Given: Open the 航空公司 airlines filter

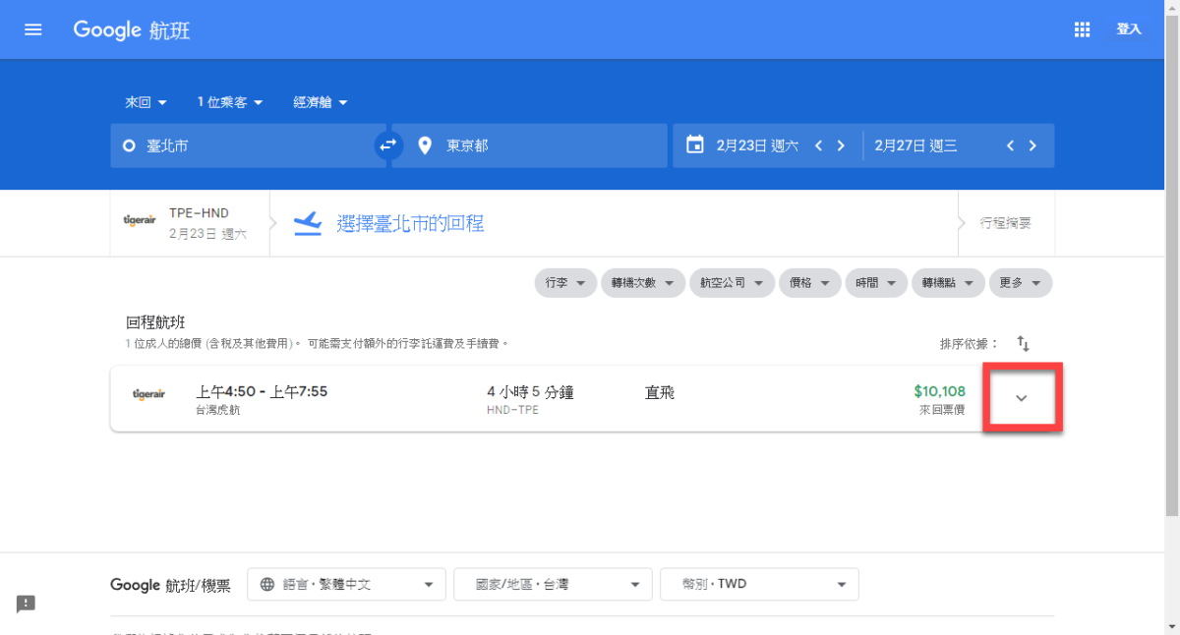Looking at the screenshot, I should click(x=733, y=283).
